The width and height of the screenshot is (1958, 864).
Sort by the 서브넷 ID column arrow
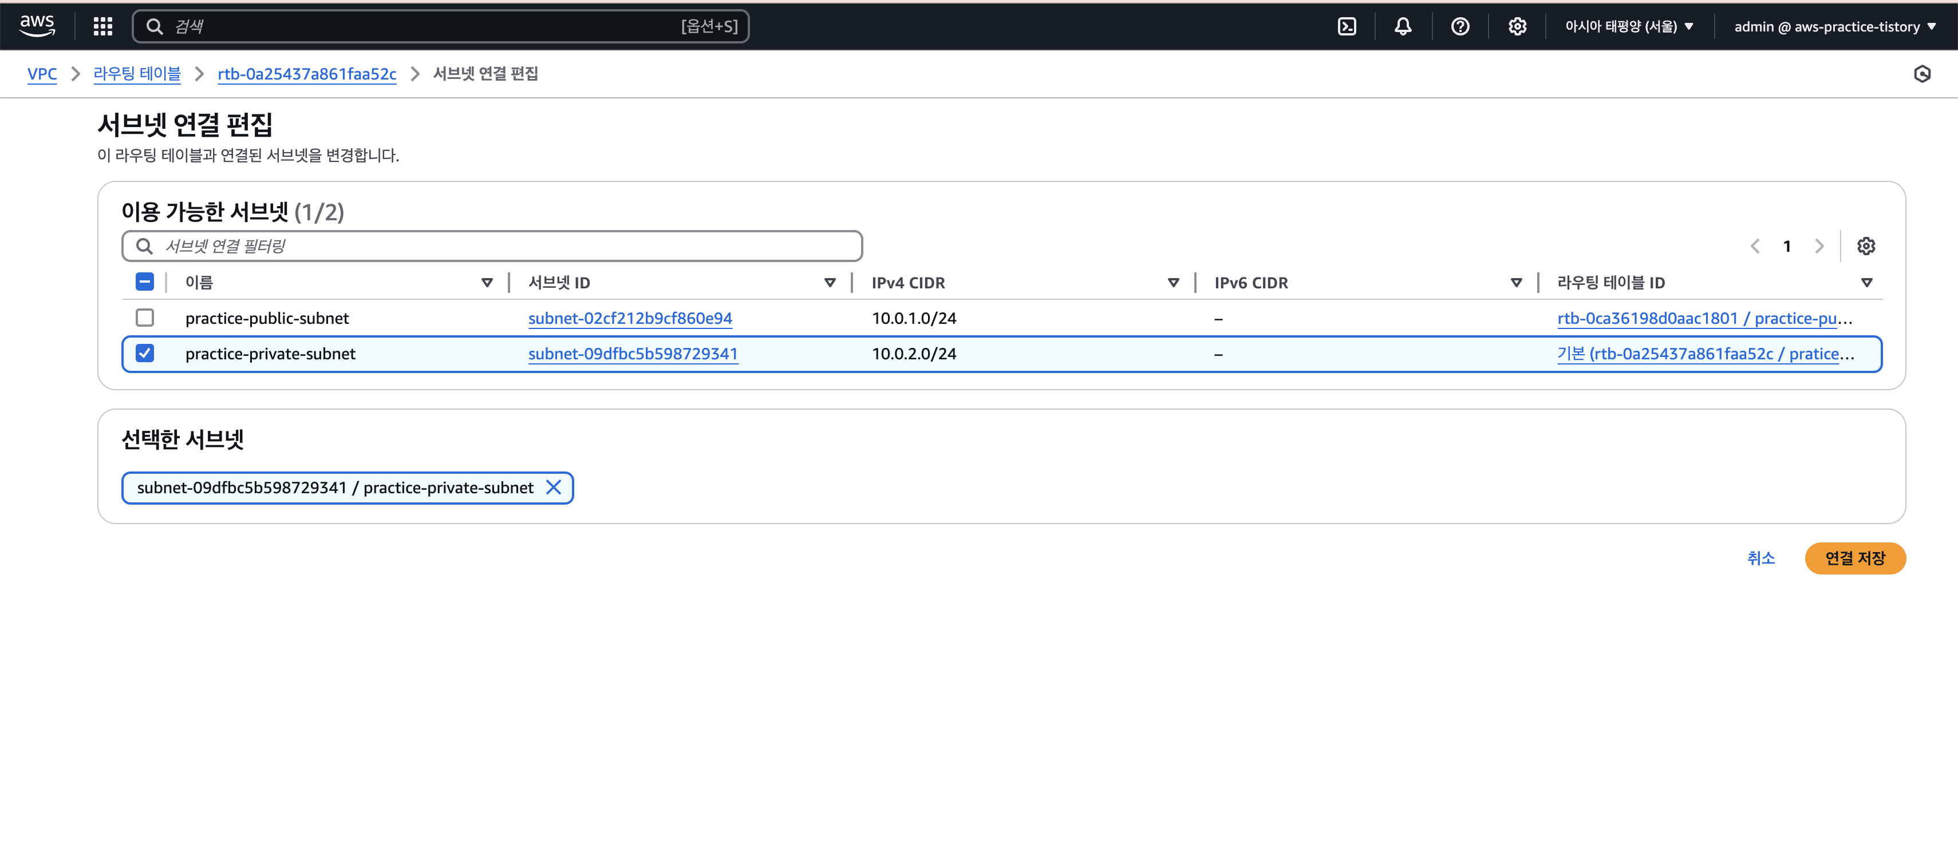pos(829,283)
